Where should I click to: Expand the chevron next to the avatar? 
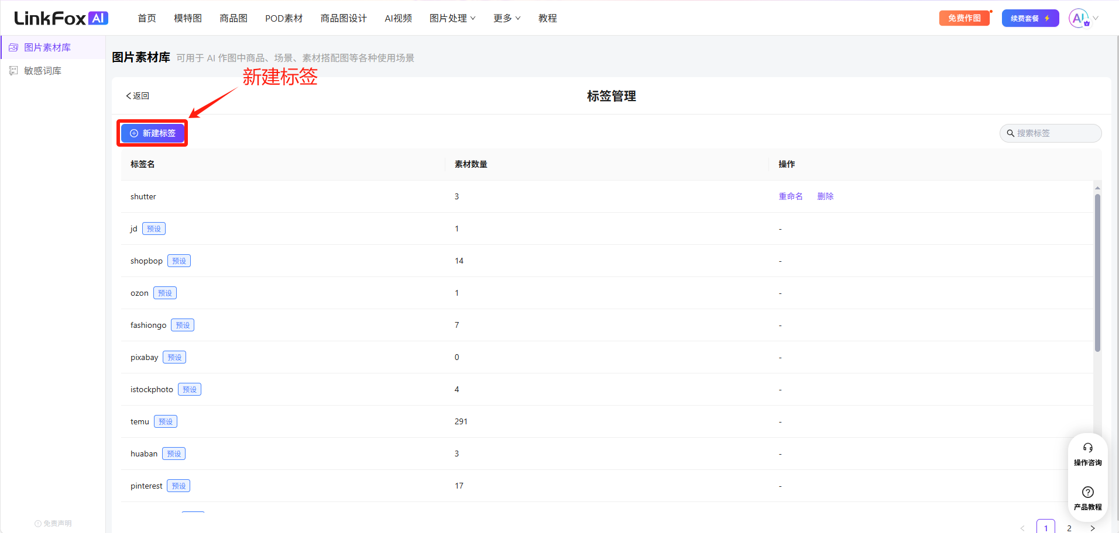1096,18
